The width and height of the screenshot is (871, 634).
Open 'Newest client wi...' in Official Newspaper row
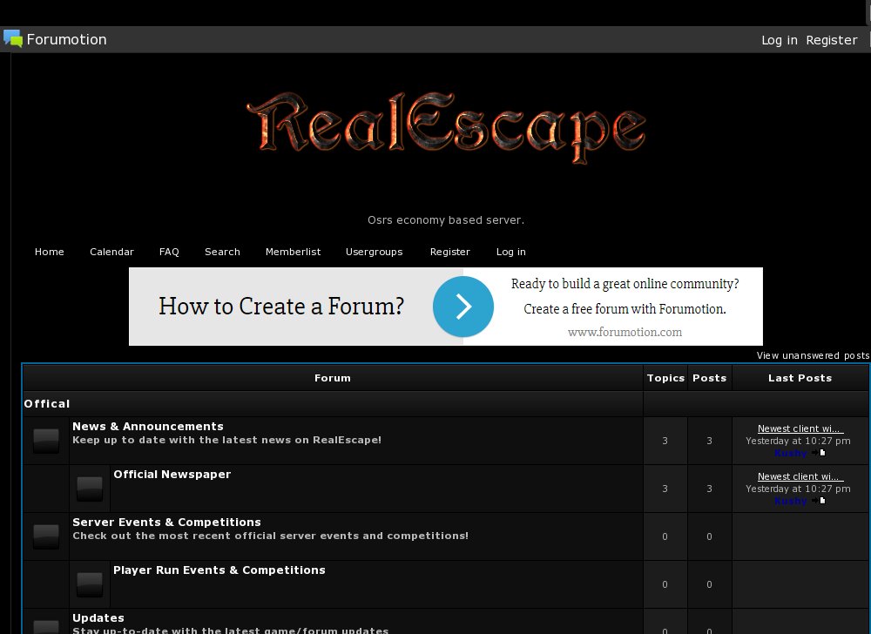pyautogui.click(x=800, y=476)
